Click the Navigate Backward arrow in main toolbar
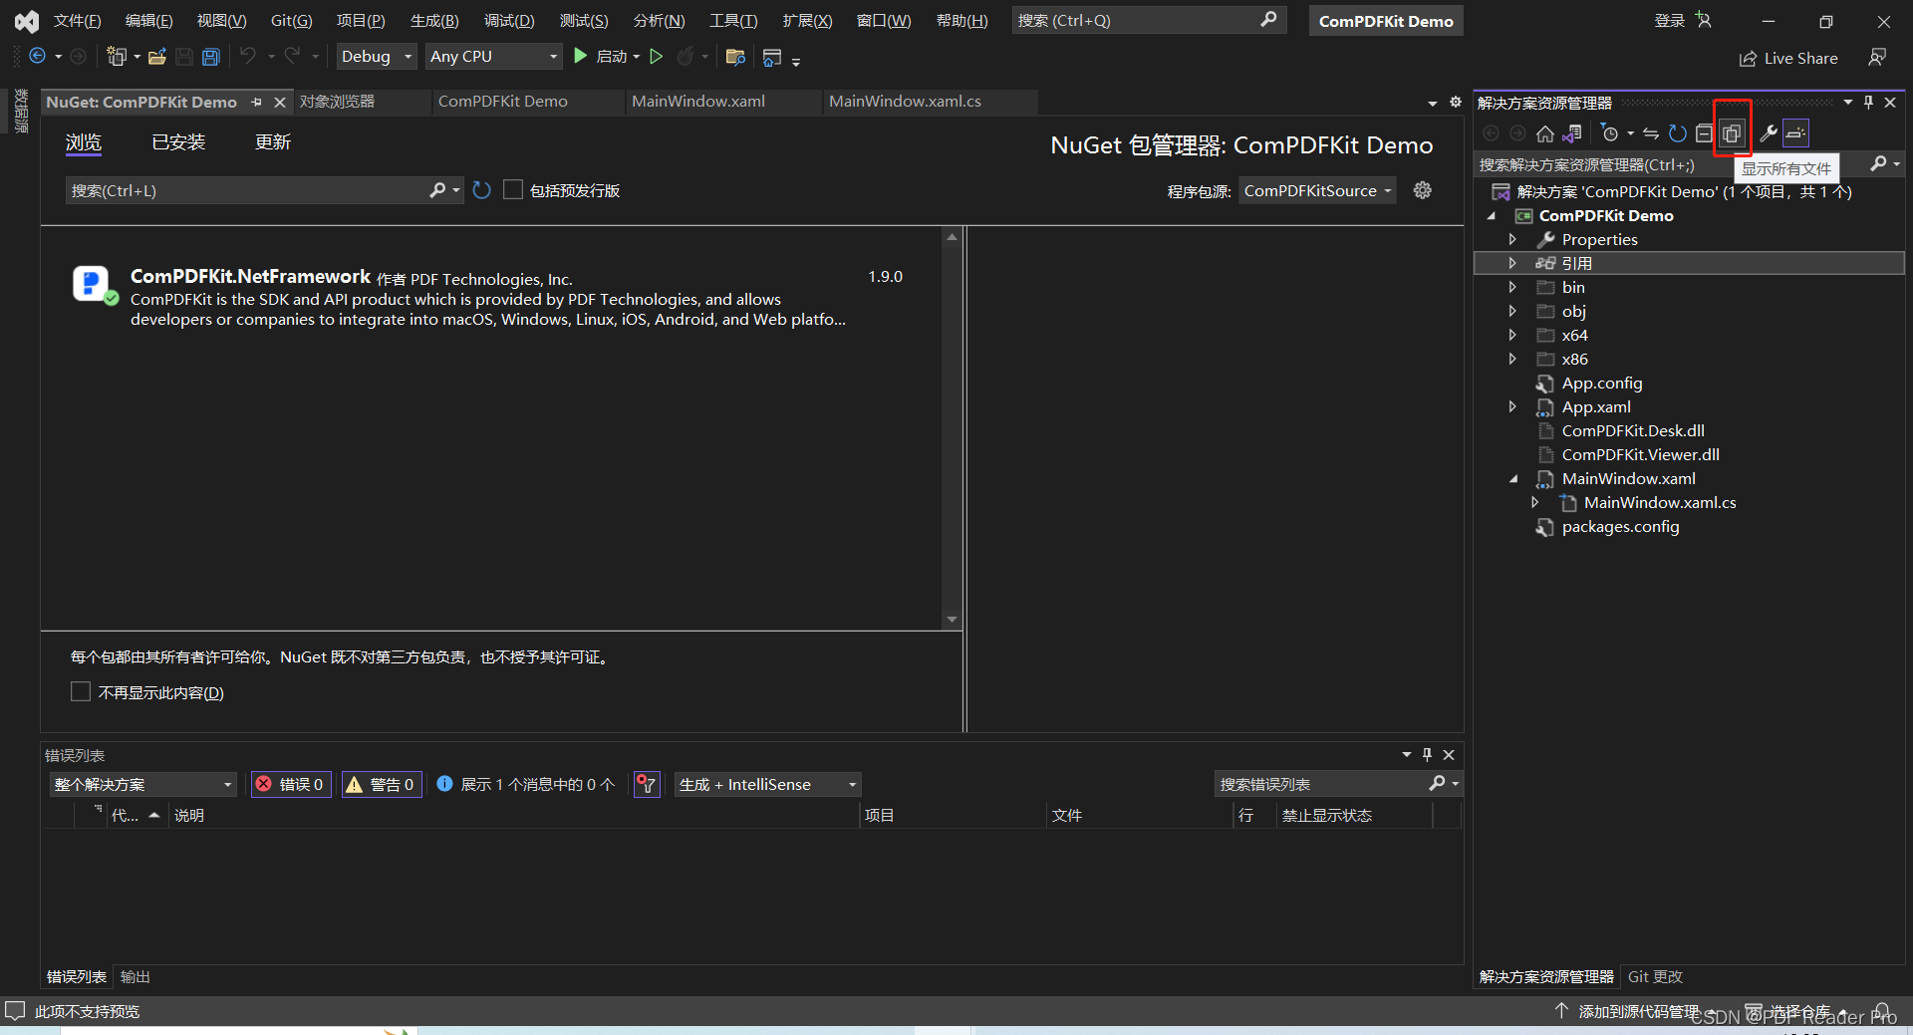The height and width of the screenshot is (1035, 1913). click(37, 57)
